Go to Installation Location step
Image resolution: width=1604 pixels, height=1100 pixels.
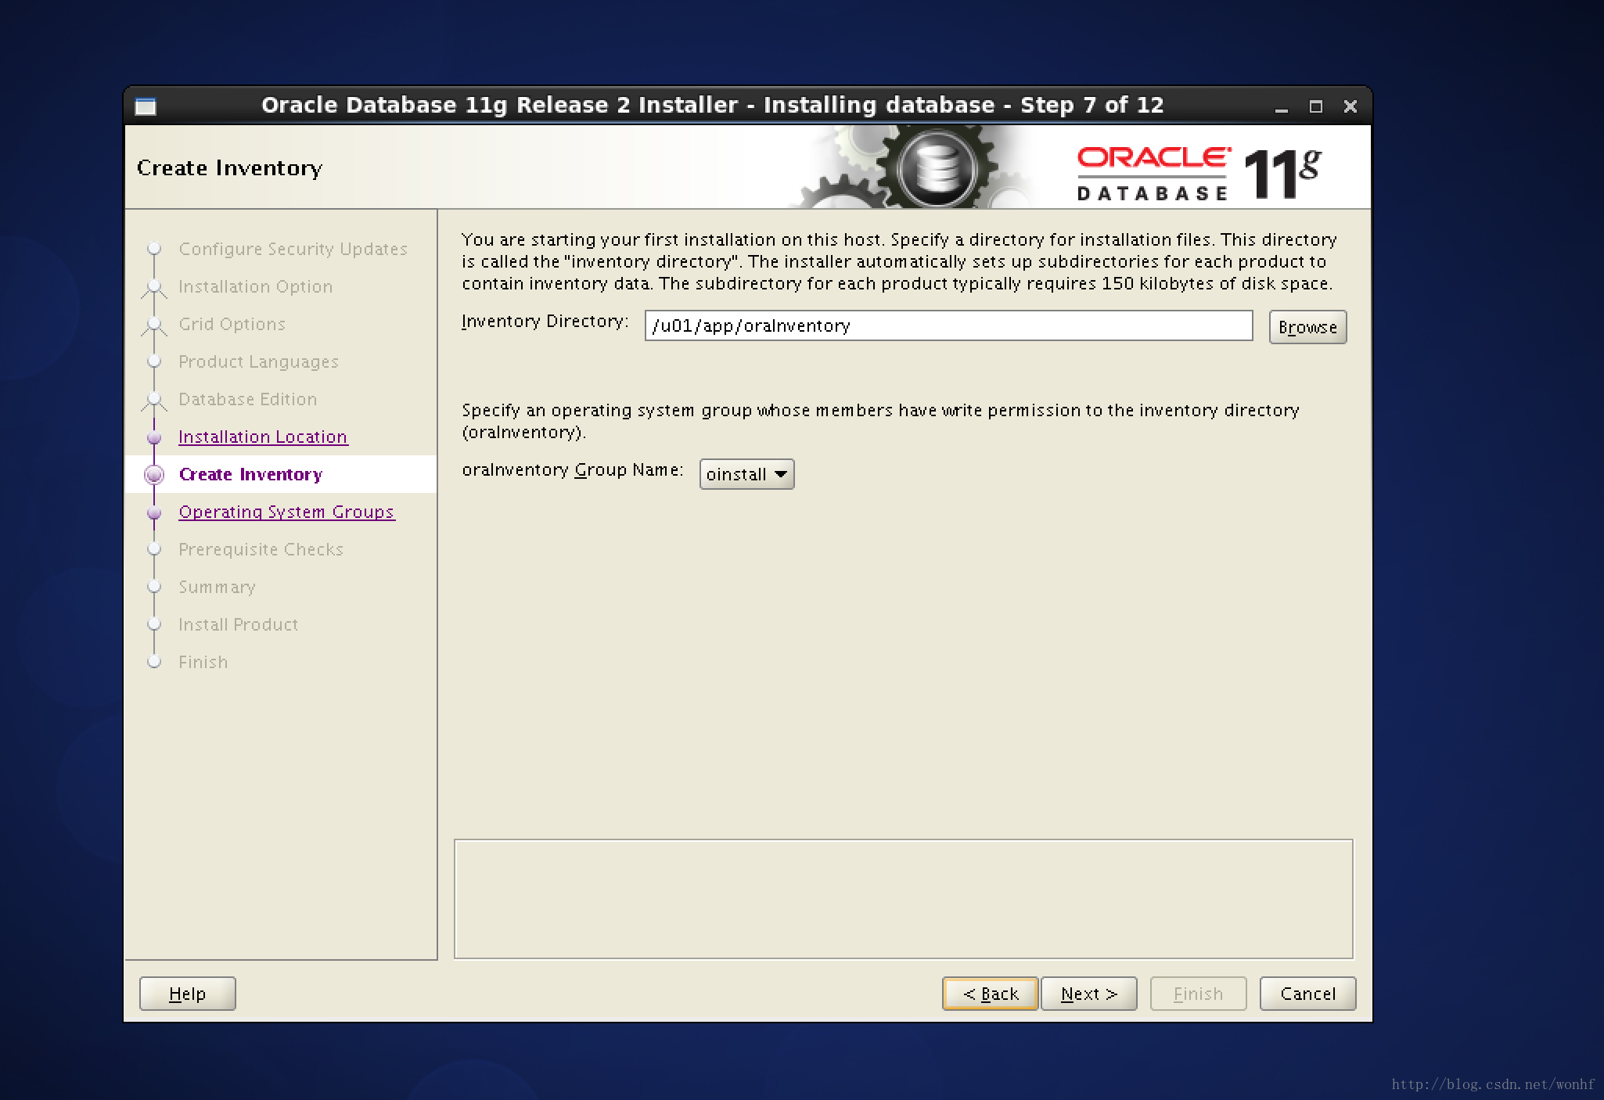tap(263, 437)
